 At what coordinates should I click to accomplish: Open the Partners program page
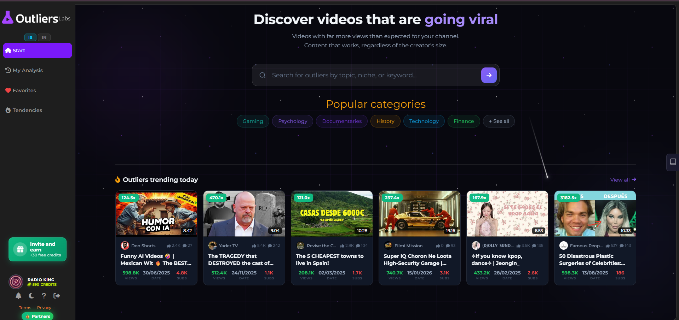(38, 316)
